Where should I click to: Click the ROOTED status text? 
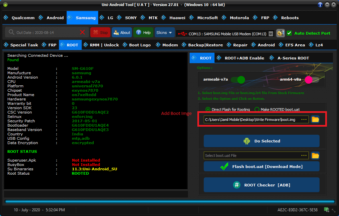(80, 173)
